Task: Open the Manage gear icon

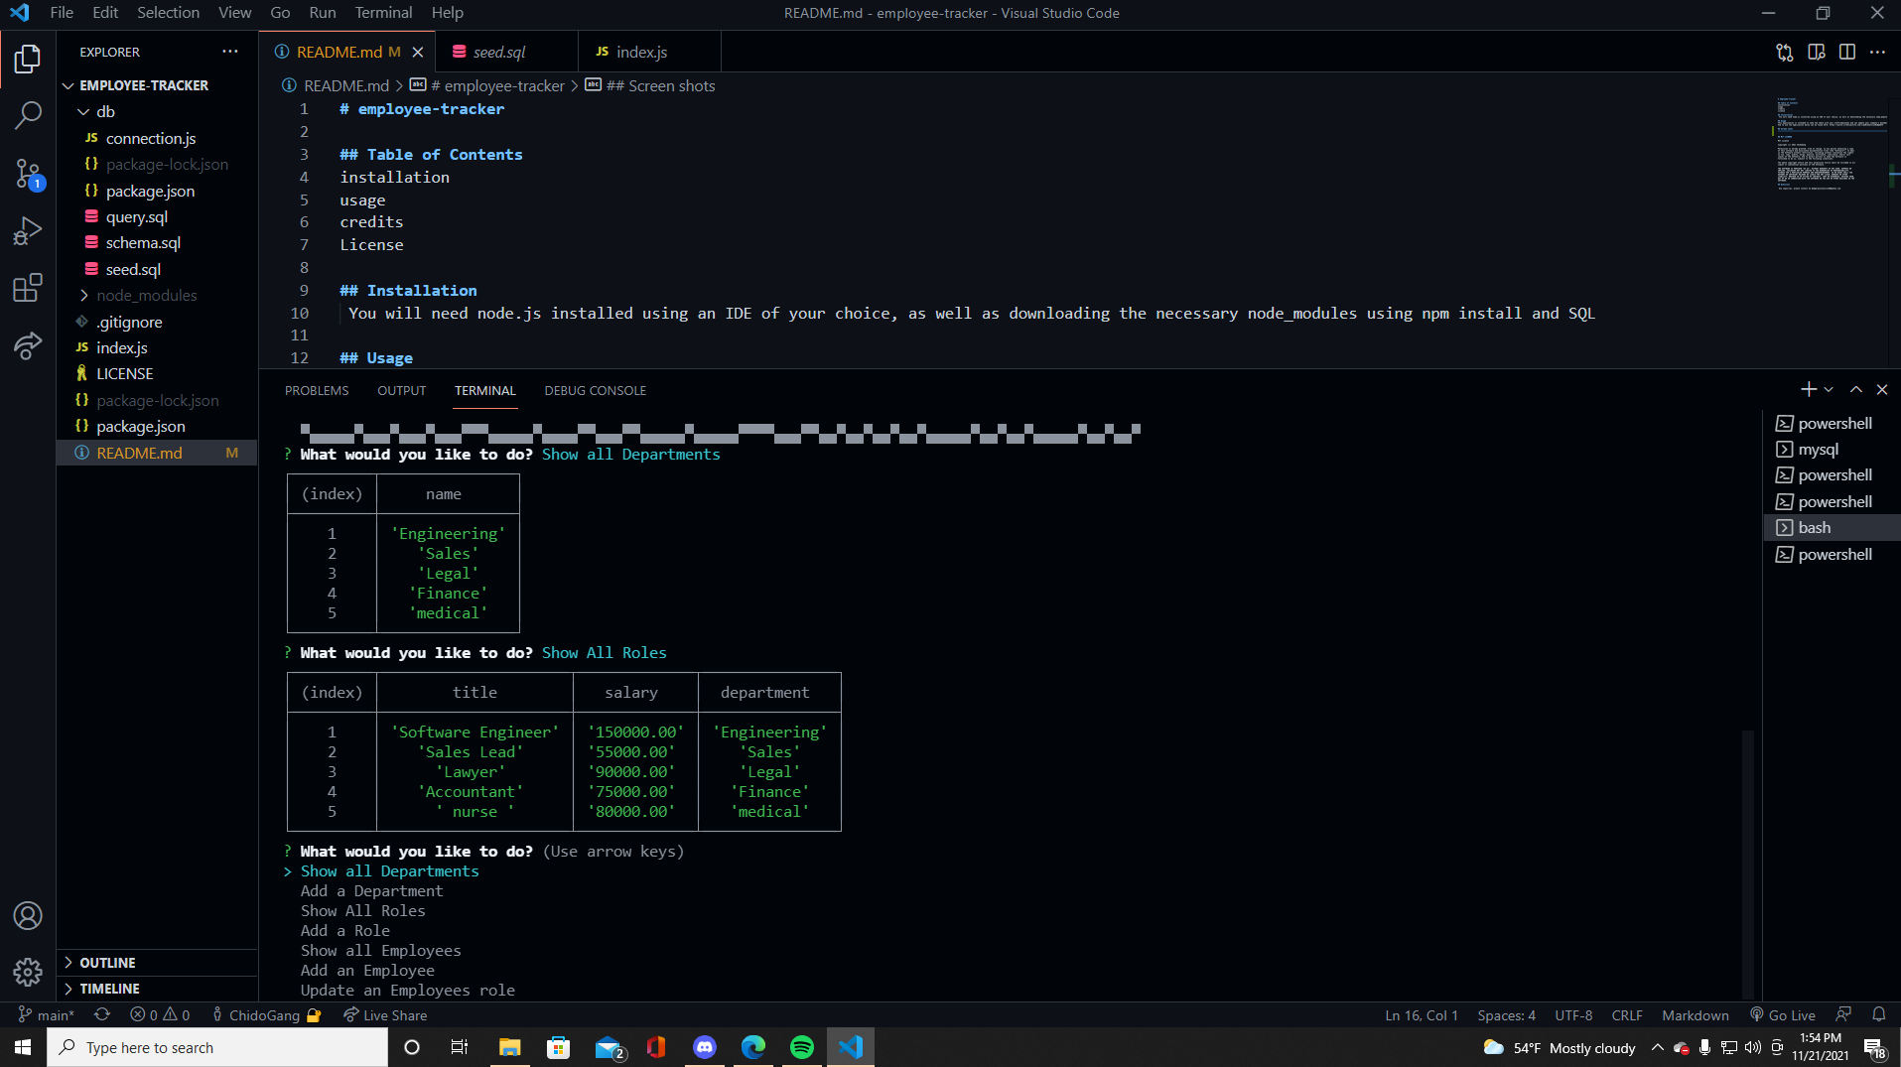Action: [28, 972]
